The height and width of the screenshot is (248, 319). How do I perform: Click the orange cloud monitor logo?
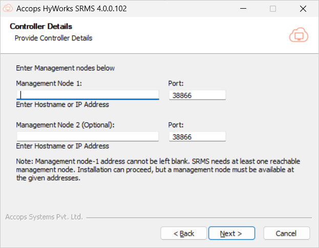coord(297,34)
